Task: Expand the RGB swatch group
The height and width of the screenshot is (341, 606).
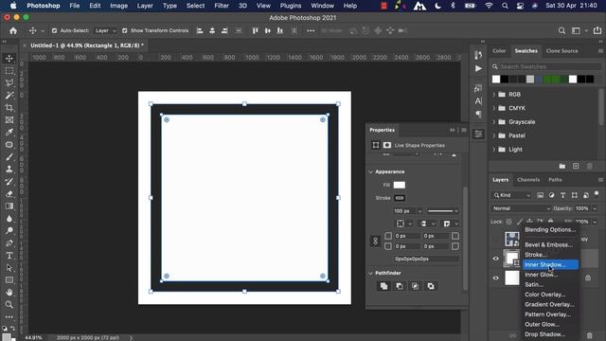Action: (x=494, y=95)
